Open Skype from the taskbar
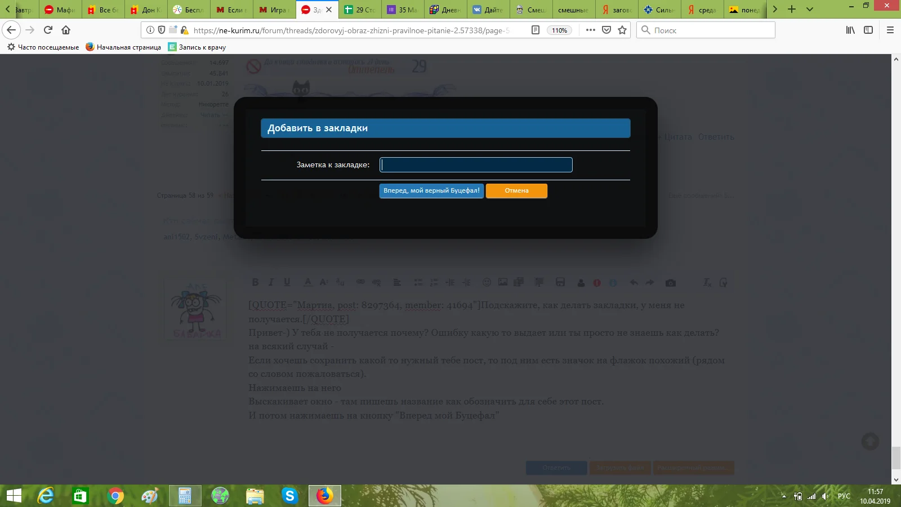This screenshot has width=901, height=507. click(x=289, y=496)
